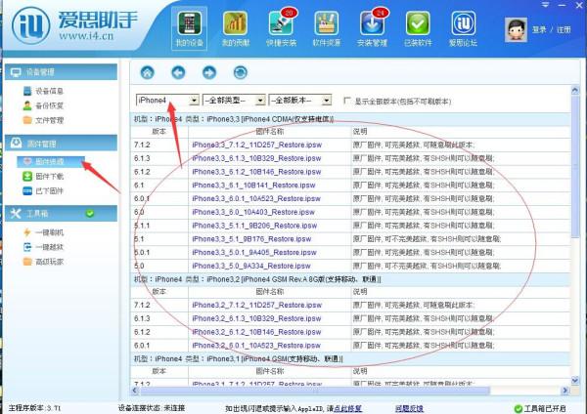Select the highlighted firmware resource sidebar item

[x=51, y=161]
